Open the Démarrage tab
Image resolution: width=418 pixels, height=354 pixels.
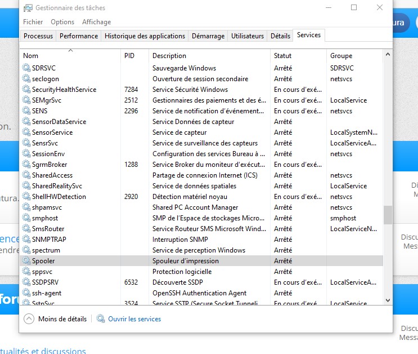(x=208, y=36)
